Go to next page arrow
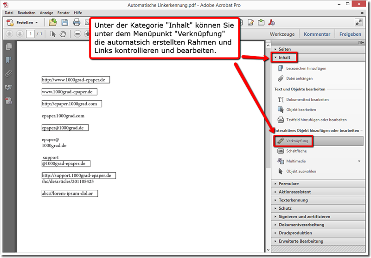Image resolution: width=371 pixels, height=258 pixels. coord(19,34)
